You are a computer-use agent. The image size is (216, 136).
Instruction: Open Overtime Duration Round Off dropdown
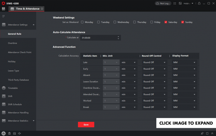click(155, 88)
